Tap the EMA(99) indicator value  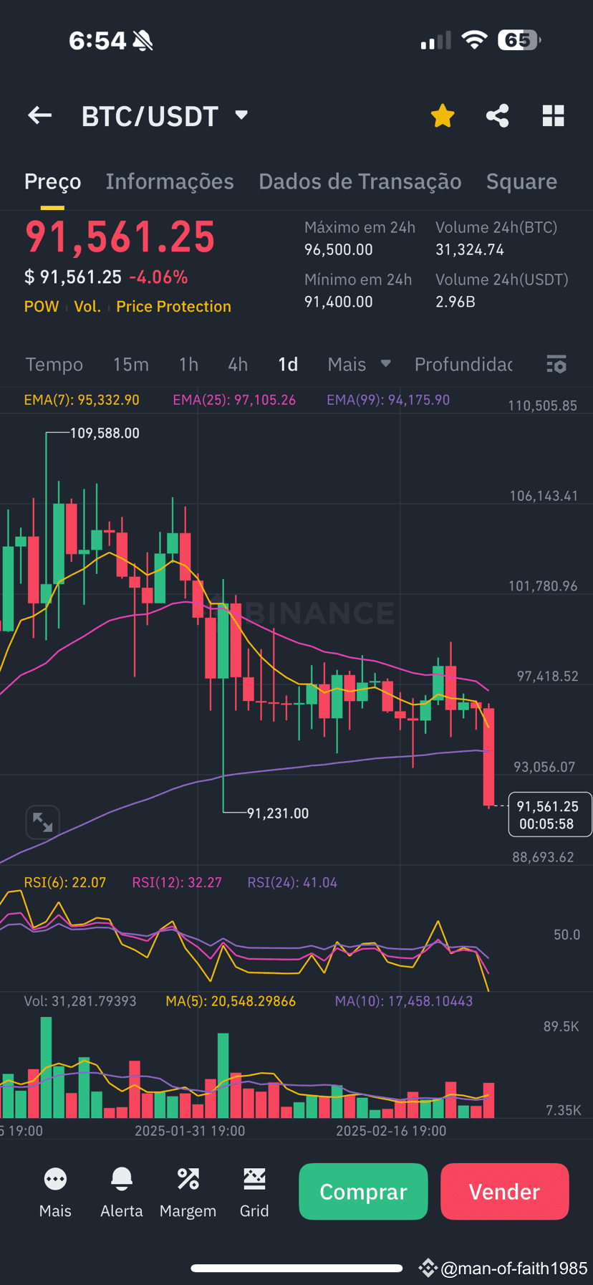[x=388, y=400]
